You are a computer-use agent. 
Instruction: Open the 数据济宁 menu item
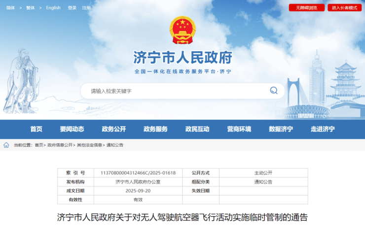281,129
